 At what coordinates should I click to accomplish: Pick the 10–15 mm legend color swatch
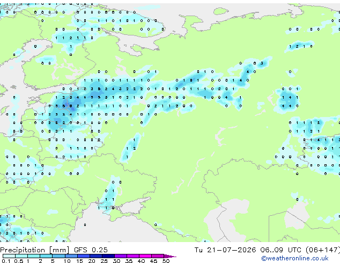71,256
